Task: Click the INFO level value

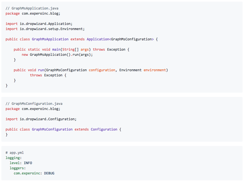Action: tap(28, 163)
